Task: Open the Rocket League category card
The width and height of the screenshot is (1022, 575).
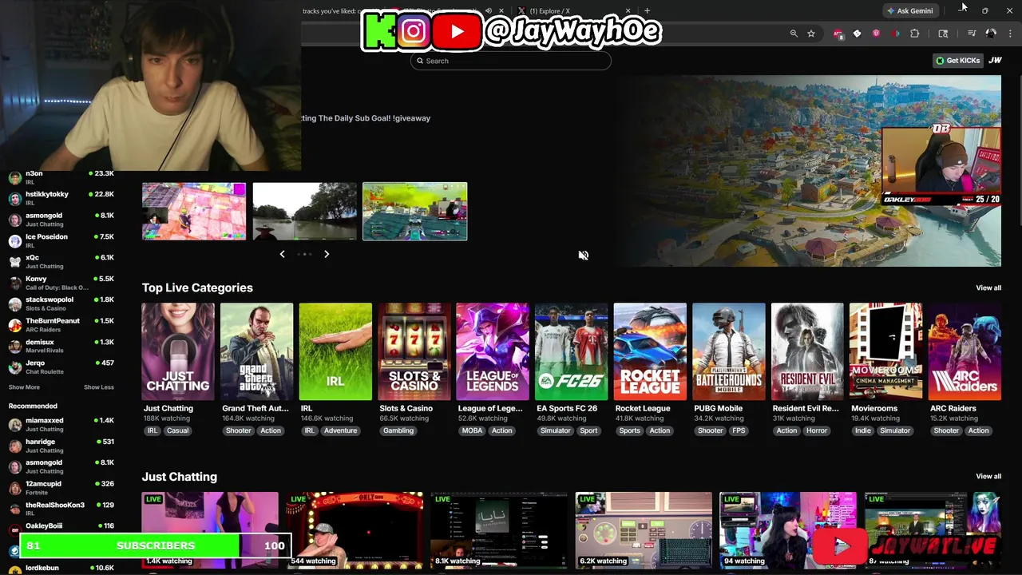Action: tap(650, 351)
